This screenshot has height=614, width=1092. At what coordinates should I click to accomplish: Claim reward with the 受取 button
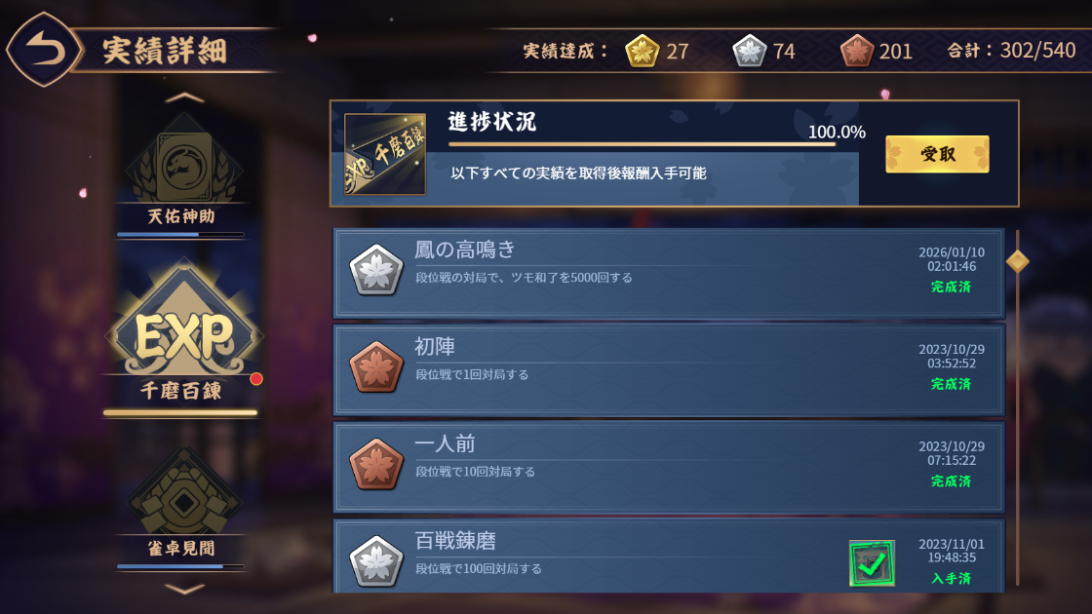[937, 154]
